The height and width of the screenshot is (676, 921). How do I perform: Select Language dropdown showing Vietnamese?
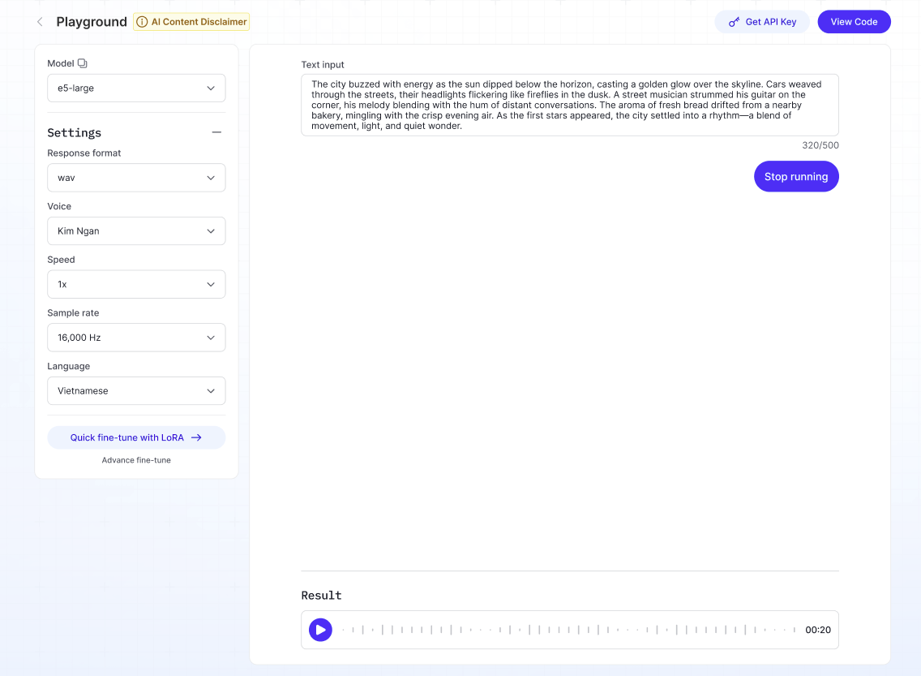coord(136,391)
